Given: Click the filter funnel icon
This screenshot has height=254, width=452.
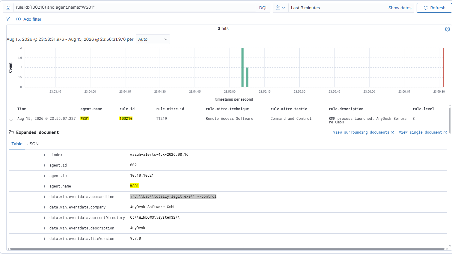Looking at the screenshot, I should pyautogui.click(x=8, y=19).
